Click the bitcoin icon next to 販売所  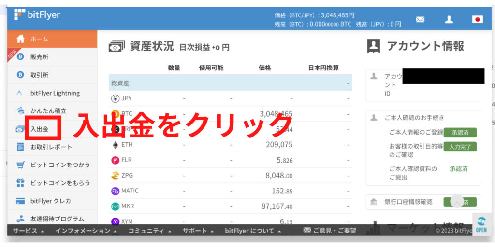point(20,57)
